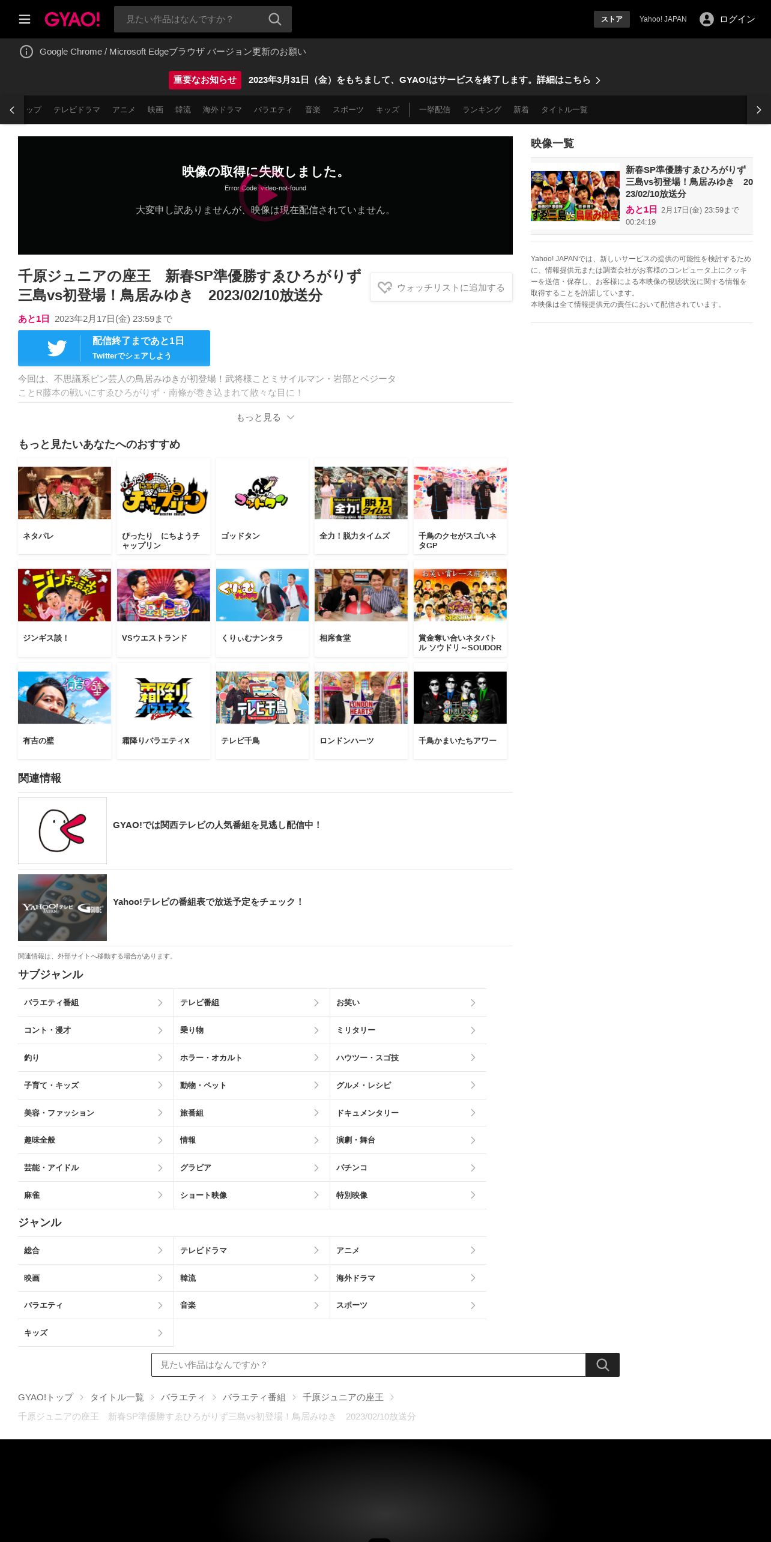The image size is (771, 1542).
Task: Focus the bottom search input field
Action: click(369, 1365)
